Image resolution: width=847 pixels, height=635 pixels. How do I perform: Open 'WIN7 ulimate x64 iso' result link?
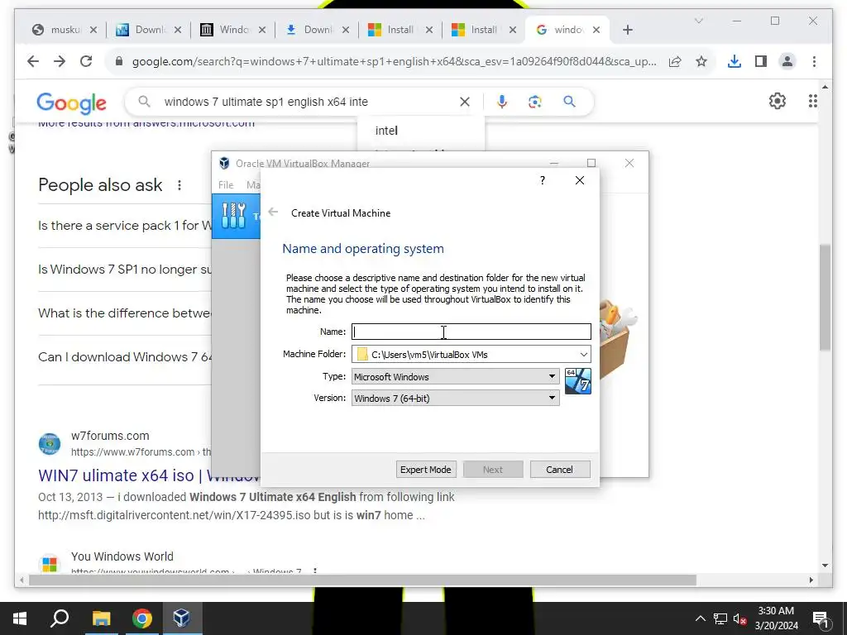pyautogui.click(x=149, y=475)
